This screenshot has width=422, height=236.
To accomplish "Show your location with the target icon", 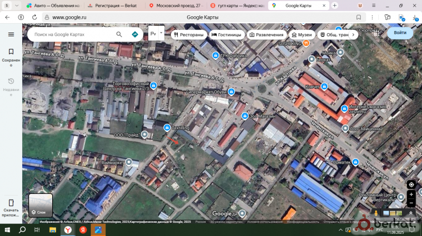I will pyautogui.click(x=411, y=184).
